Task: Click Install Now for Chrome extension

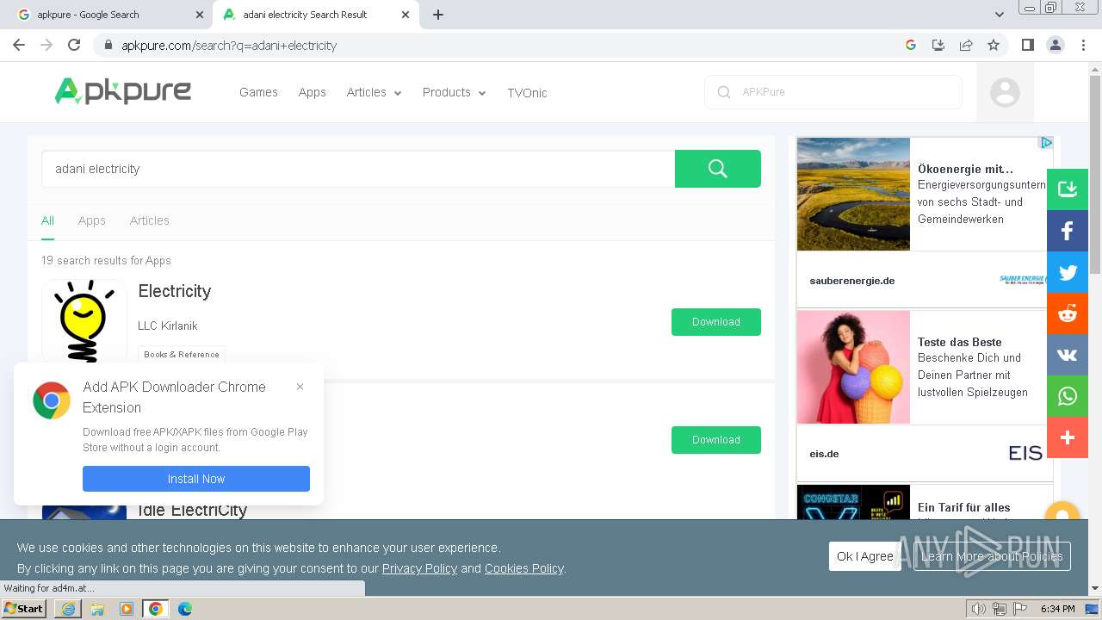Action: [196, 479]
